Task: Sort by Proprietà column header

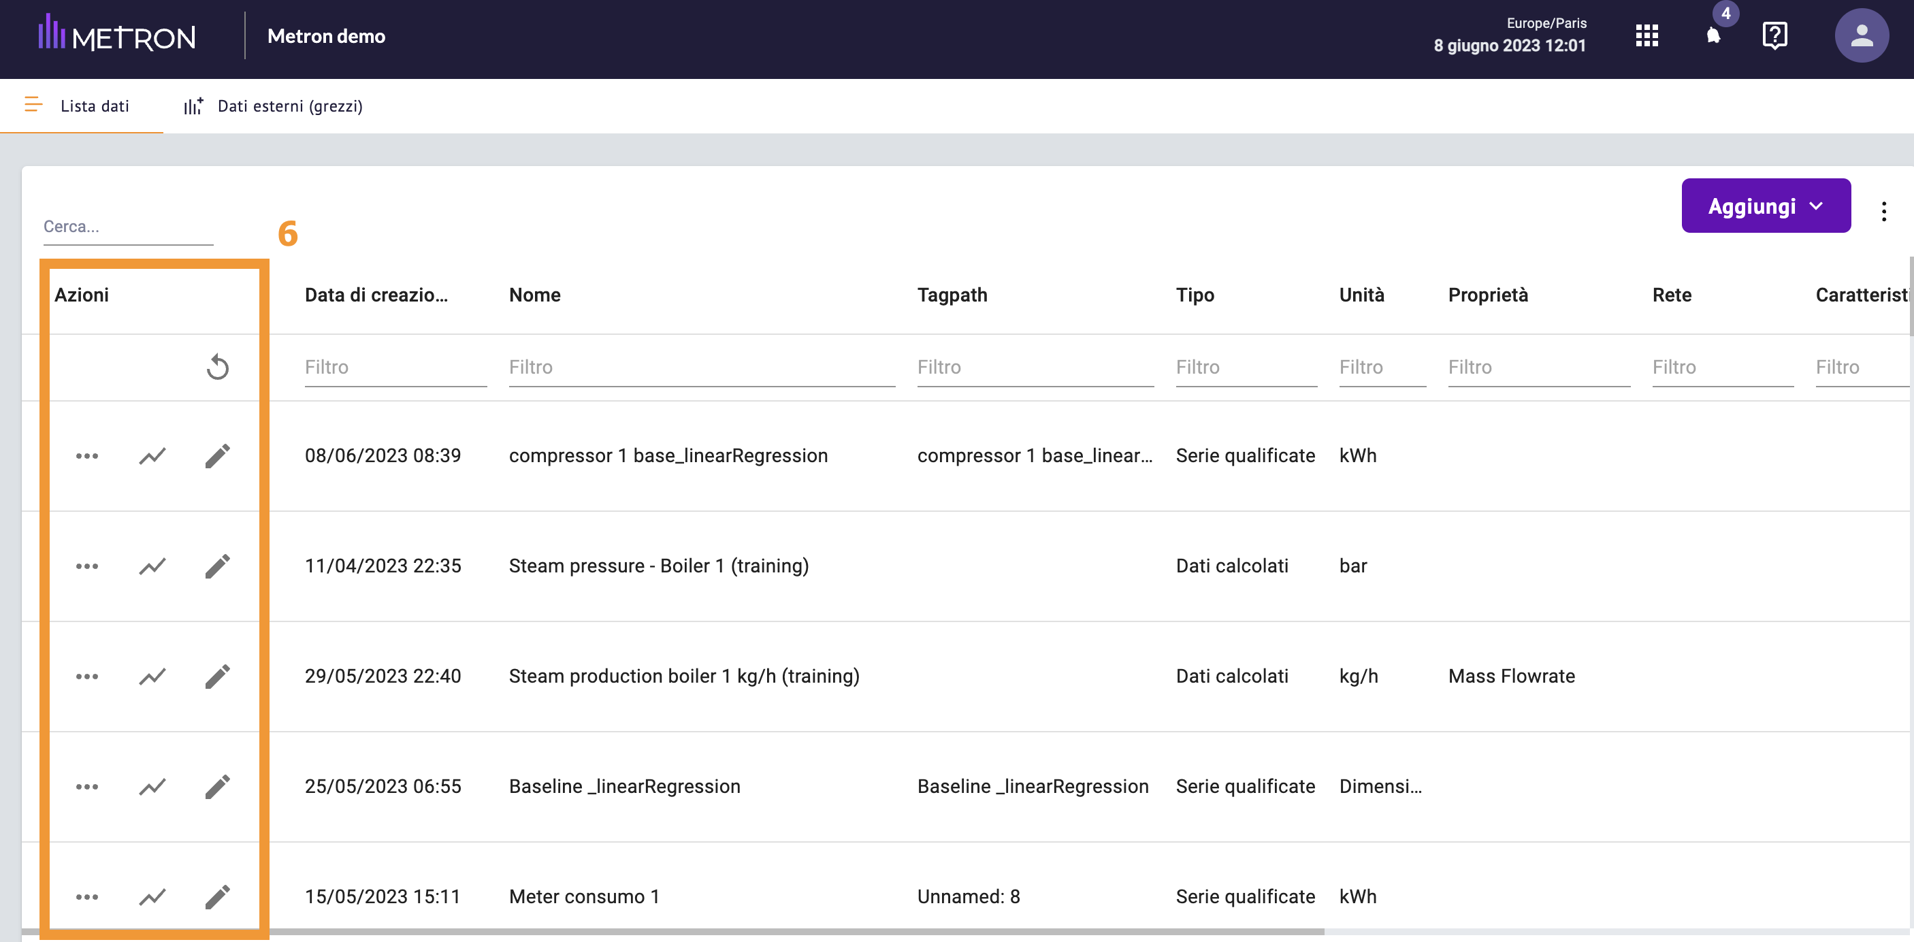Action: point(1487,295)
